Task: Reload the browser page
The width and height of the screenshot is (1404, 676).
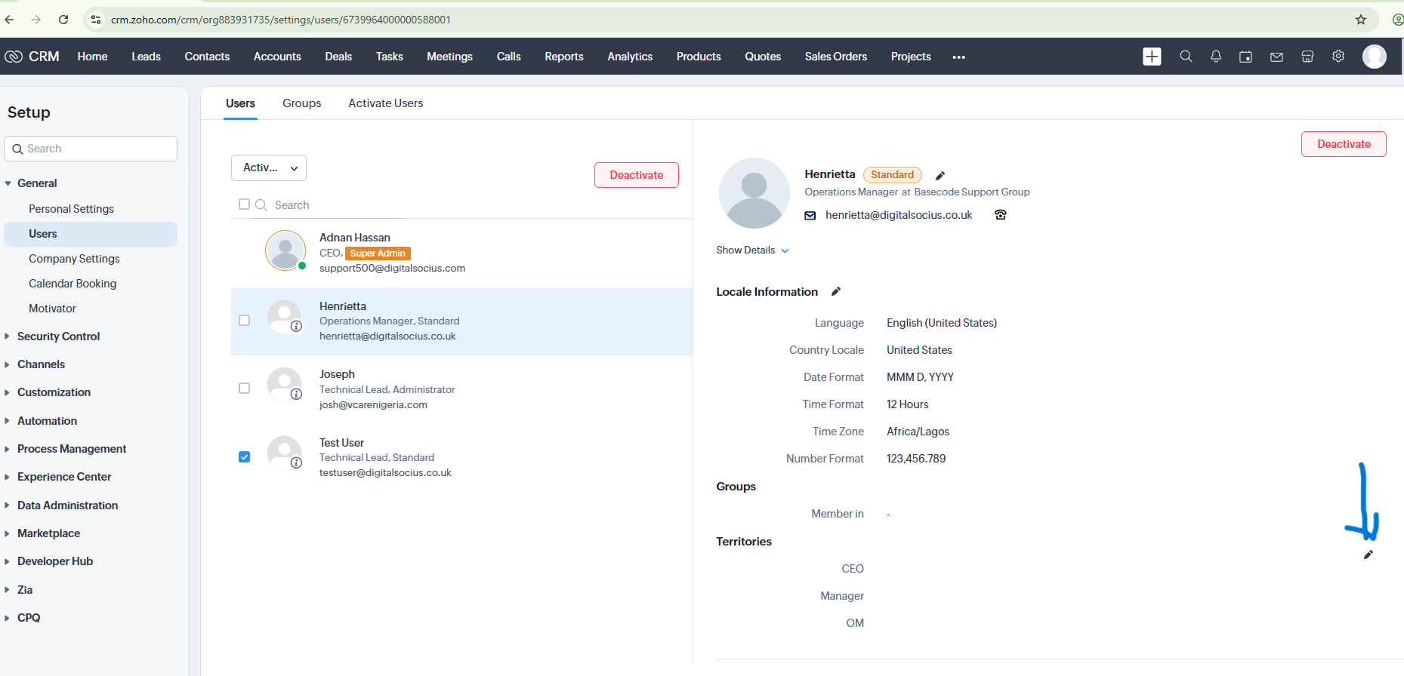Action: [63, 20]
